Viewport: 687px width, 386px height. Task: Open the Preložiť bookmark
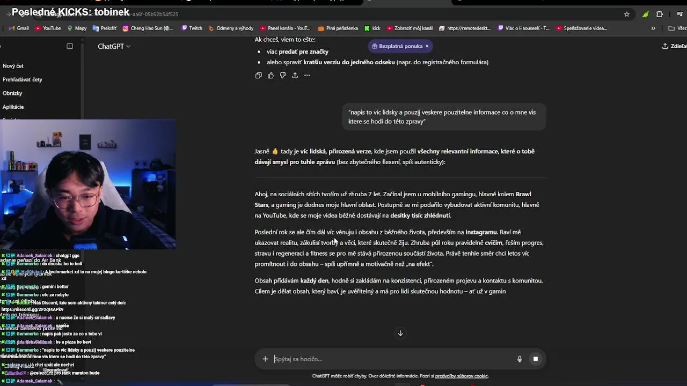point(105,28)
